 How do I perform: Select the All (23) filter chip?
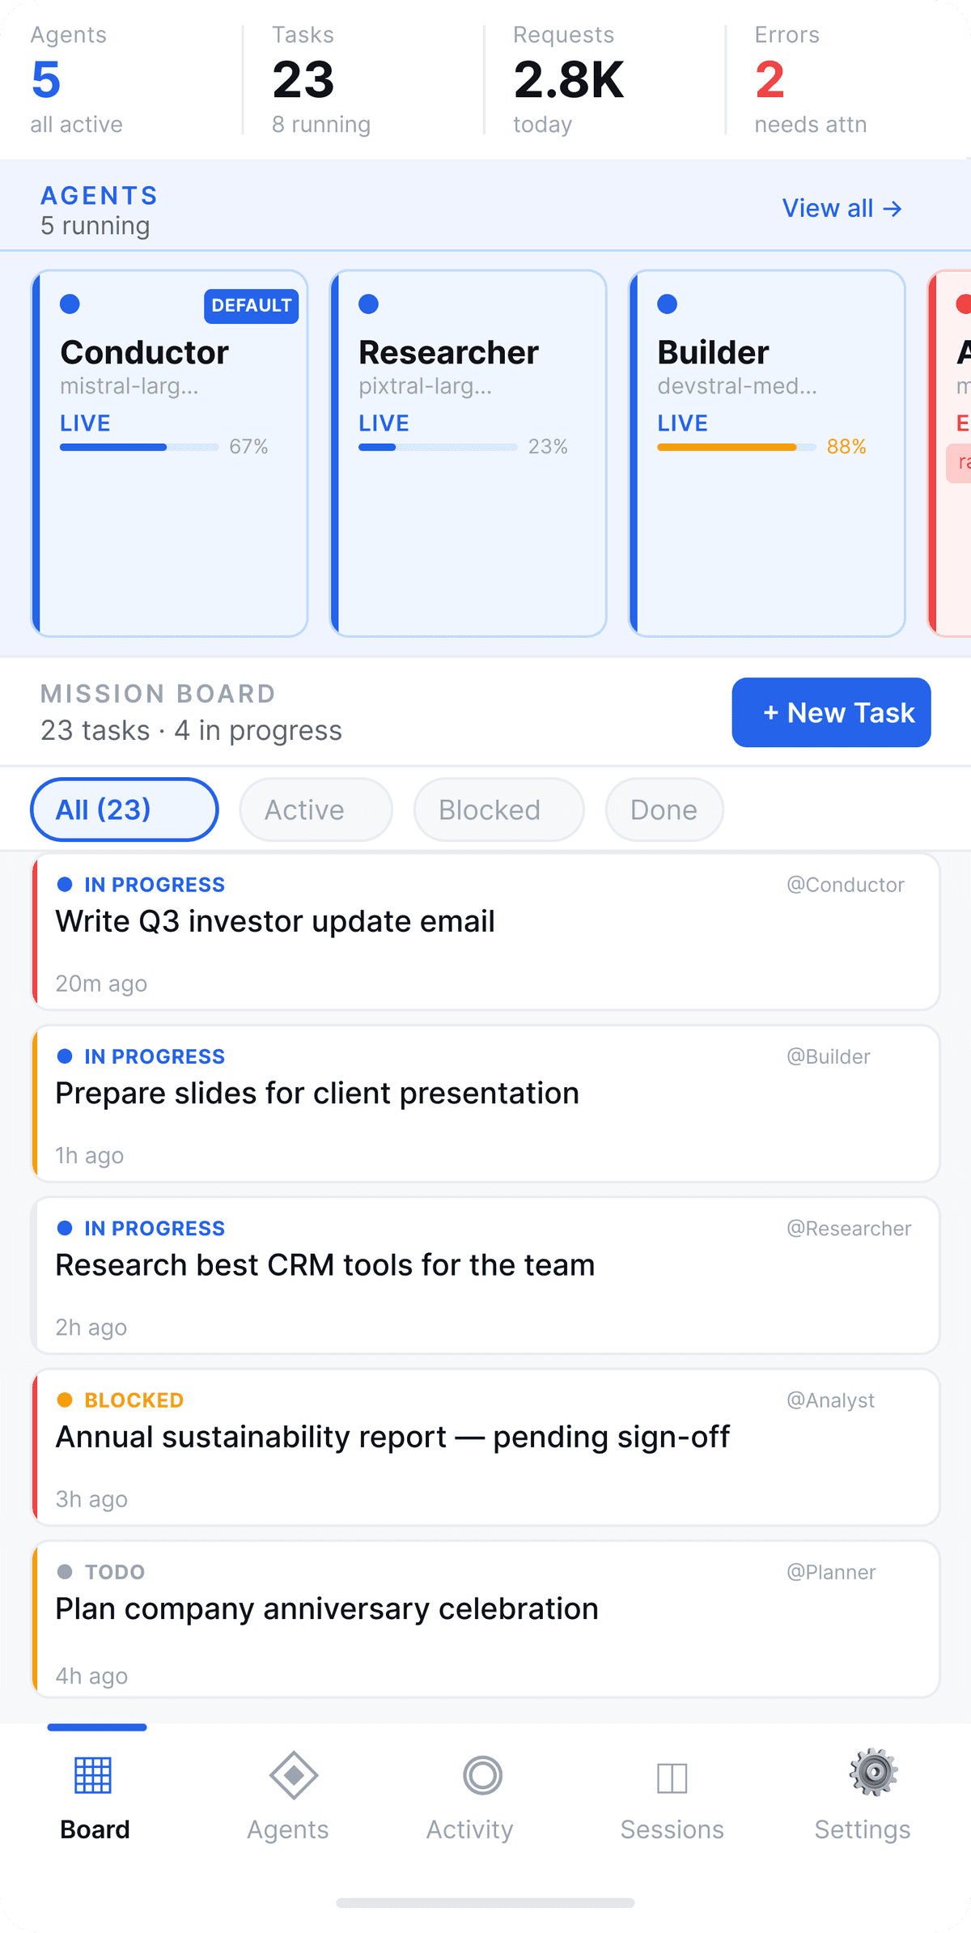click(x=123, y=809)
